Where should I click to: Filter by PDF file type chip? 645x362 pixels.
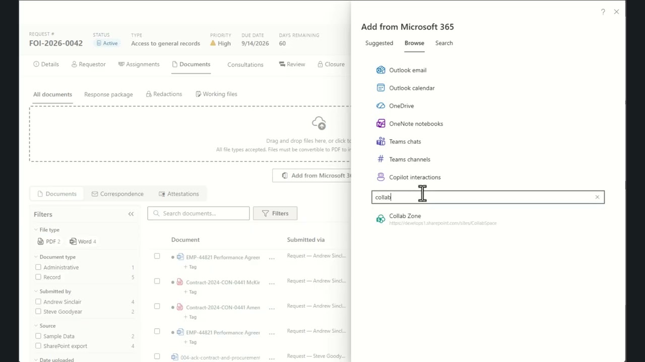pos(49,241)
